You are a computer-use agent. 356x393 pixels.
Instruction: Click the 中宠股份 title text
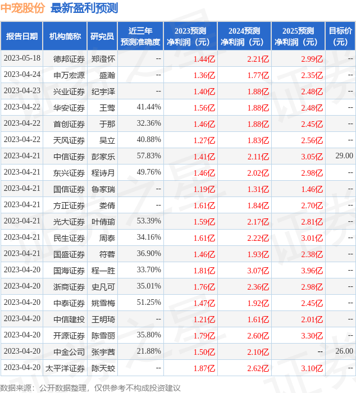point(22,8)
